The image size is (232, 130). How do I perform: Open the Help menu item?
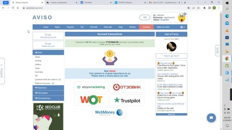click(120, 27)
